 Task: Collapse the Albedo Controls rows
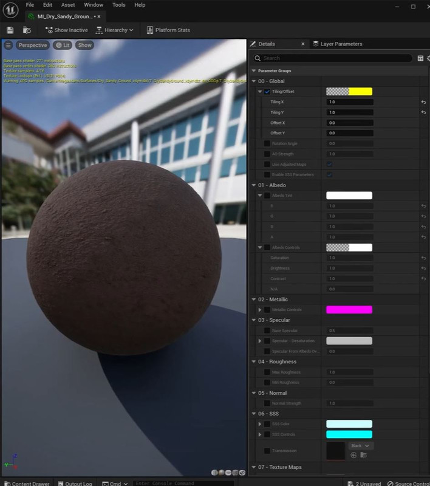260,247
